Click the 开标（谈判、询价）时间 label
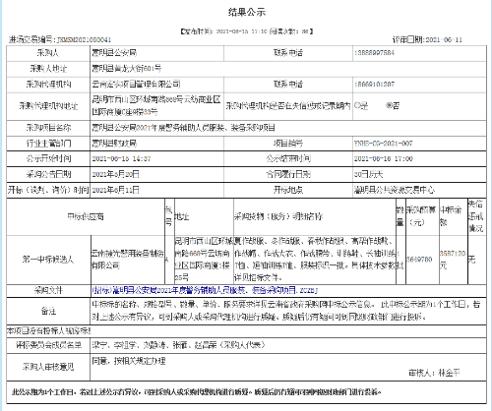The width and height of the screenshot is (492, 411). coord(48,190)
